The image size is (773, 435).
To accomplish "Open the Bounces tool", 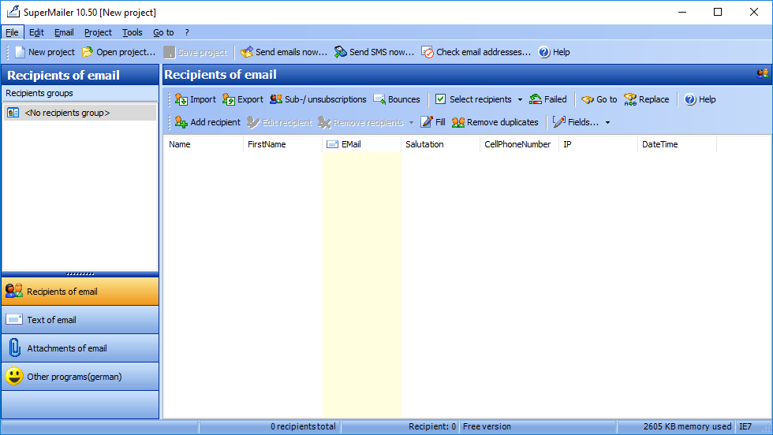I will [x=396, y=99].
